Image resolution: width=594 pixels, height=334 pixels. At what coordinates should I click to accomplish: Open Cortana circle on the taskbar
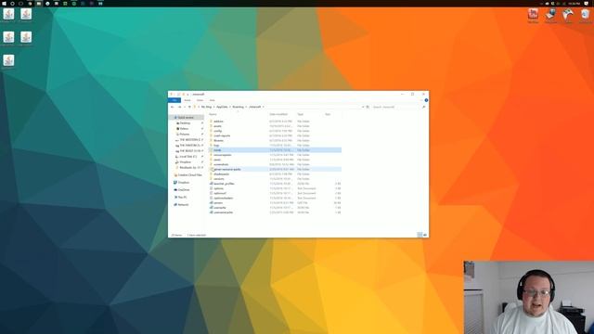point(12,4)
